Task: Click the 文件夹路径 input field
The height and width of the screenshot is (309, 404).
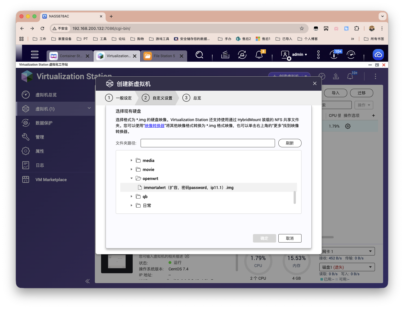Action: pos(208,143)
